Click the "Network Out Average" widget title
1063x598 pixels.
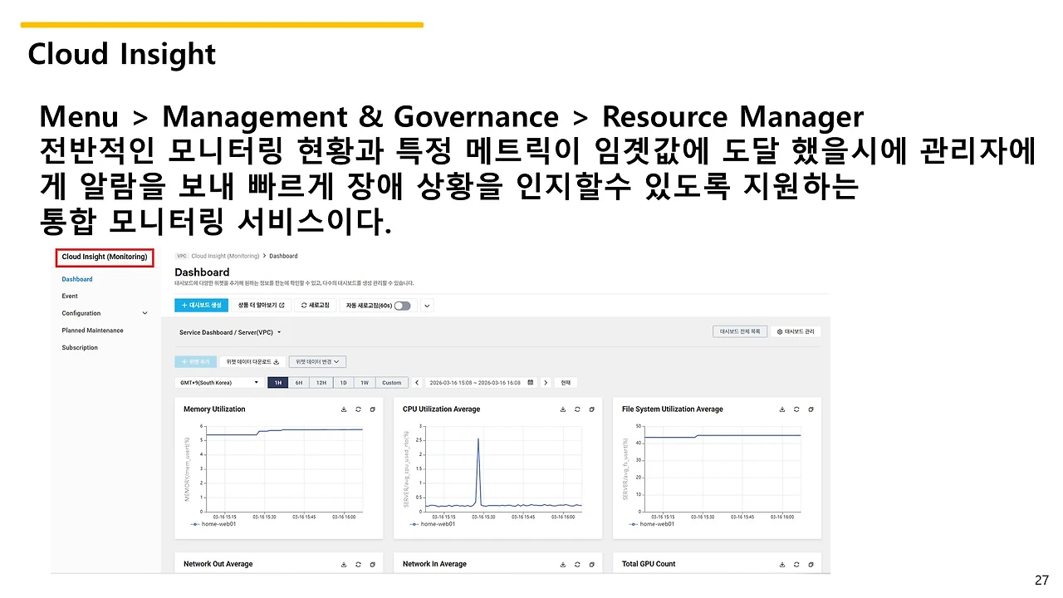(218, 564)
